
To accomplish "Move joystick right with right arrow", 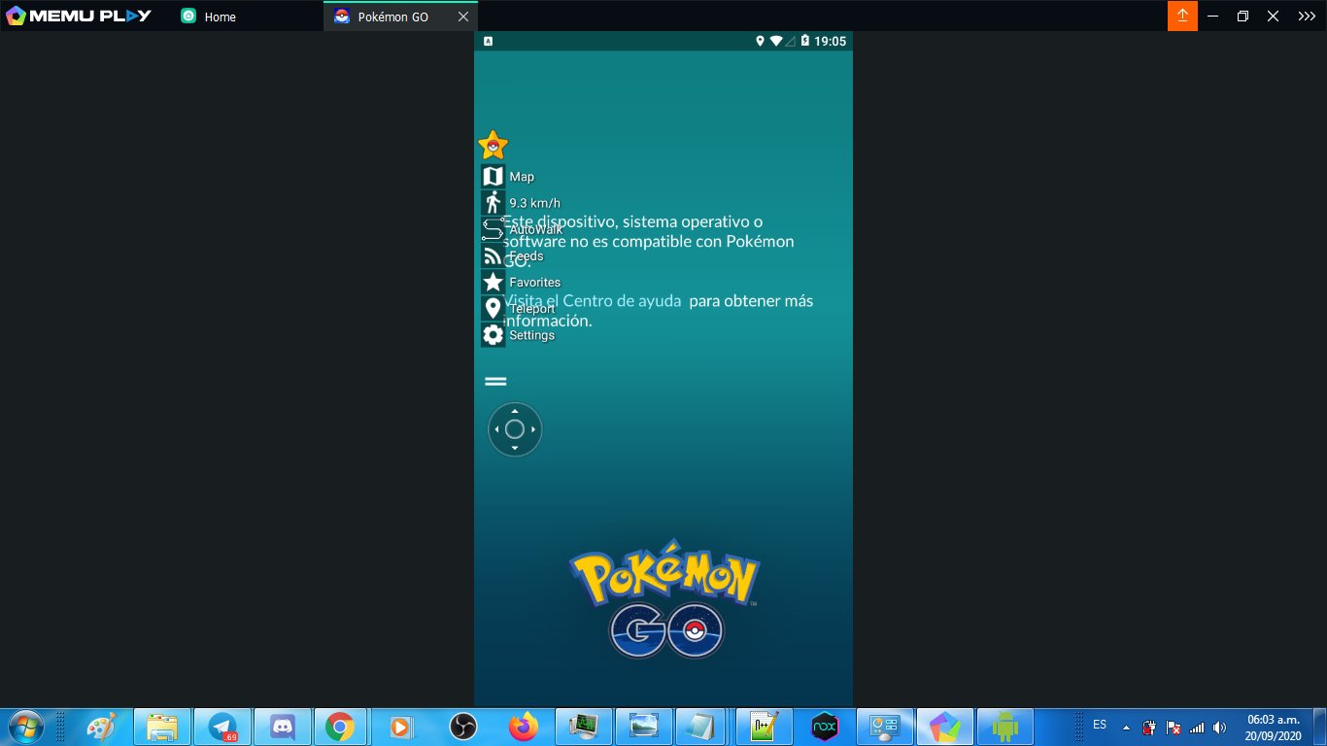I will (x=533, y=429).
